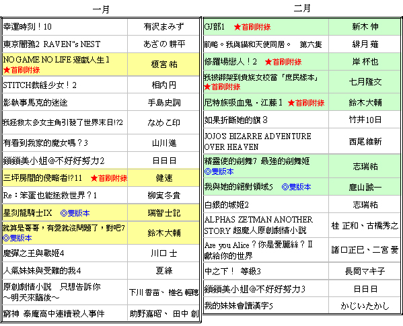Click 鎖鎖美小姐@不好好努力2 title

[53, 161]
